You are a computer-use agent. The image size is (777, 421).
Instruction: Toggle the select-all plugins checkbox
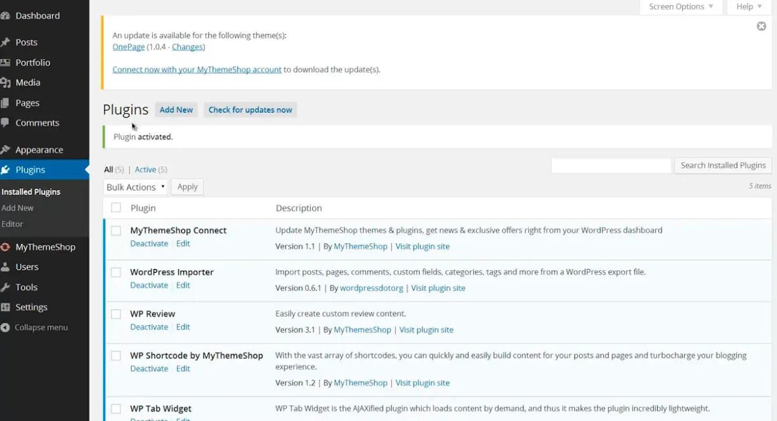116,208
